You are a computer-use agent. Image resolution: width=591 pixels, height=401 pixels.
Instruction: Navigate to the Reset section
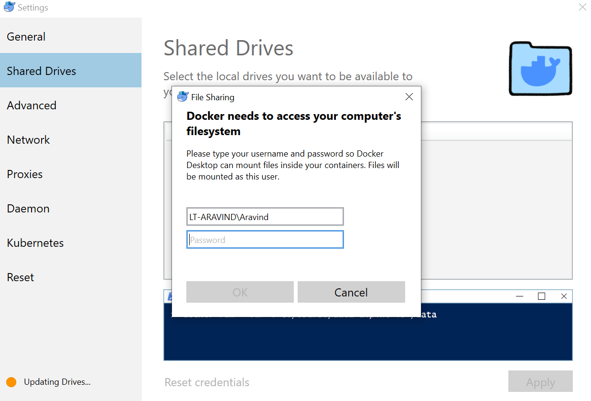[21, 277]
